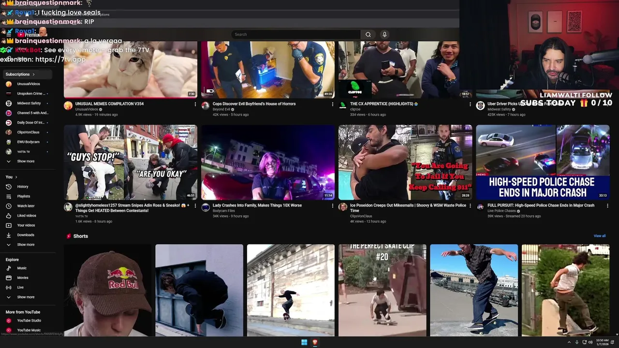619x348 pixels.
Task: Open YouTube Music
Action: (x=29, y=330)
